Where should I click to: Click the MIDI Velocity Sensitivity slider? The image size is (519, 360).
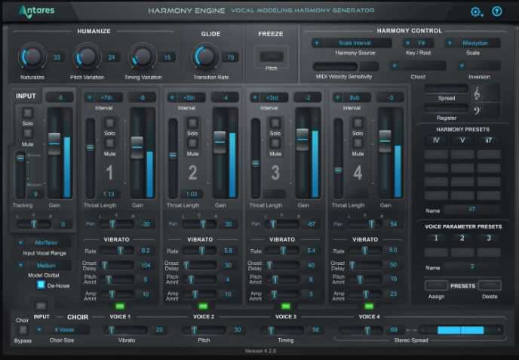point(335,66)
